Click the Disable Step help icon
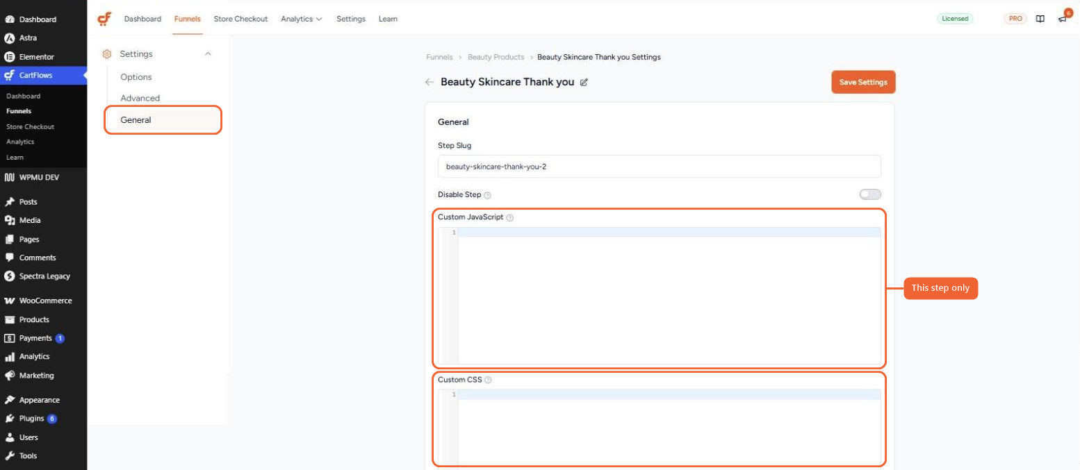Image resolution: width=1080 pixels, height=470 pixels. pyautogui.click(x=487, y=195)
